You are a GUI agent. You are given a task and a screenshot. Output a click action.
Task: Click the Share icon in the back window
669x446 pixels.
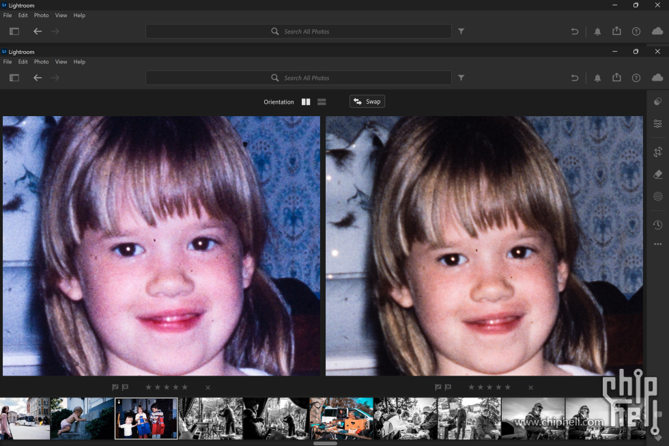click(x=616, y=31)
